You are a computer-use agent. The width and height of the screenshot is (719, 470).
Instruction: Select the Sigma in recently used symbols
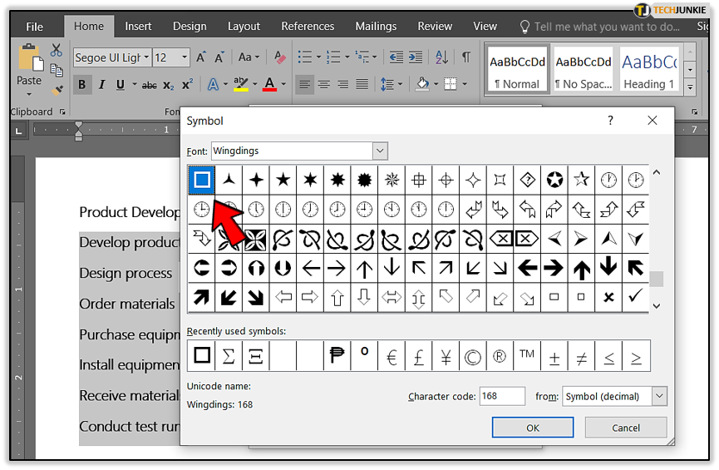coord(229,356)
